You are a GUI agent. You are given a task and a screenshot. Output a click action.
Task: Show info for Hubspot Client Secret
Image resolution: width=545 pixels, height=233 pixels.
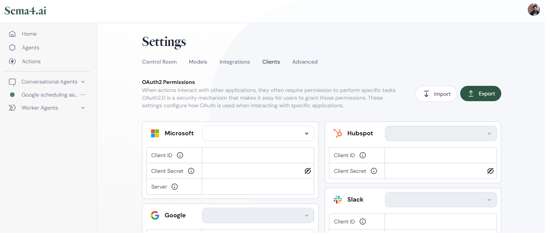tap(374, 171)
